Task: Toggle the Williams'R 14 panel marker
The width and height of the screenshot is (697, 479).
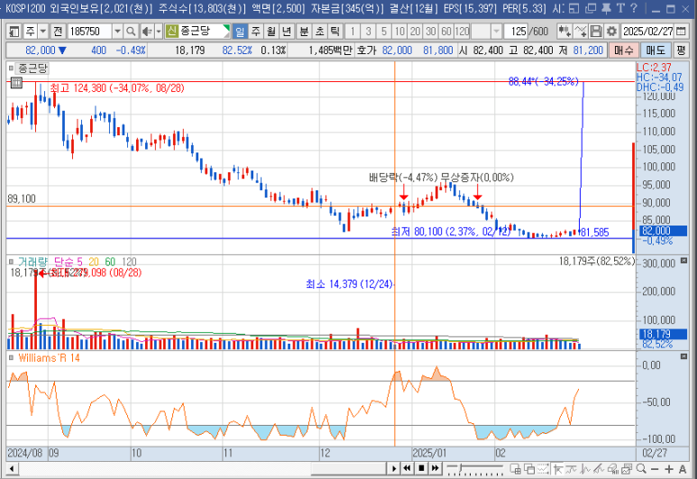Action: 11,357
